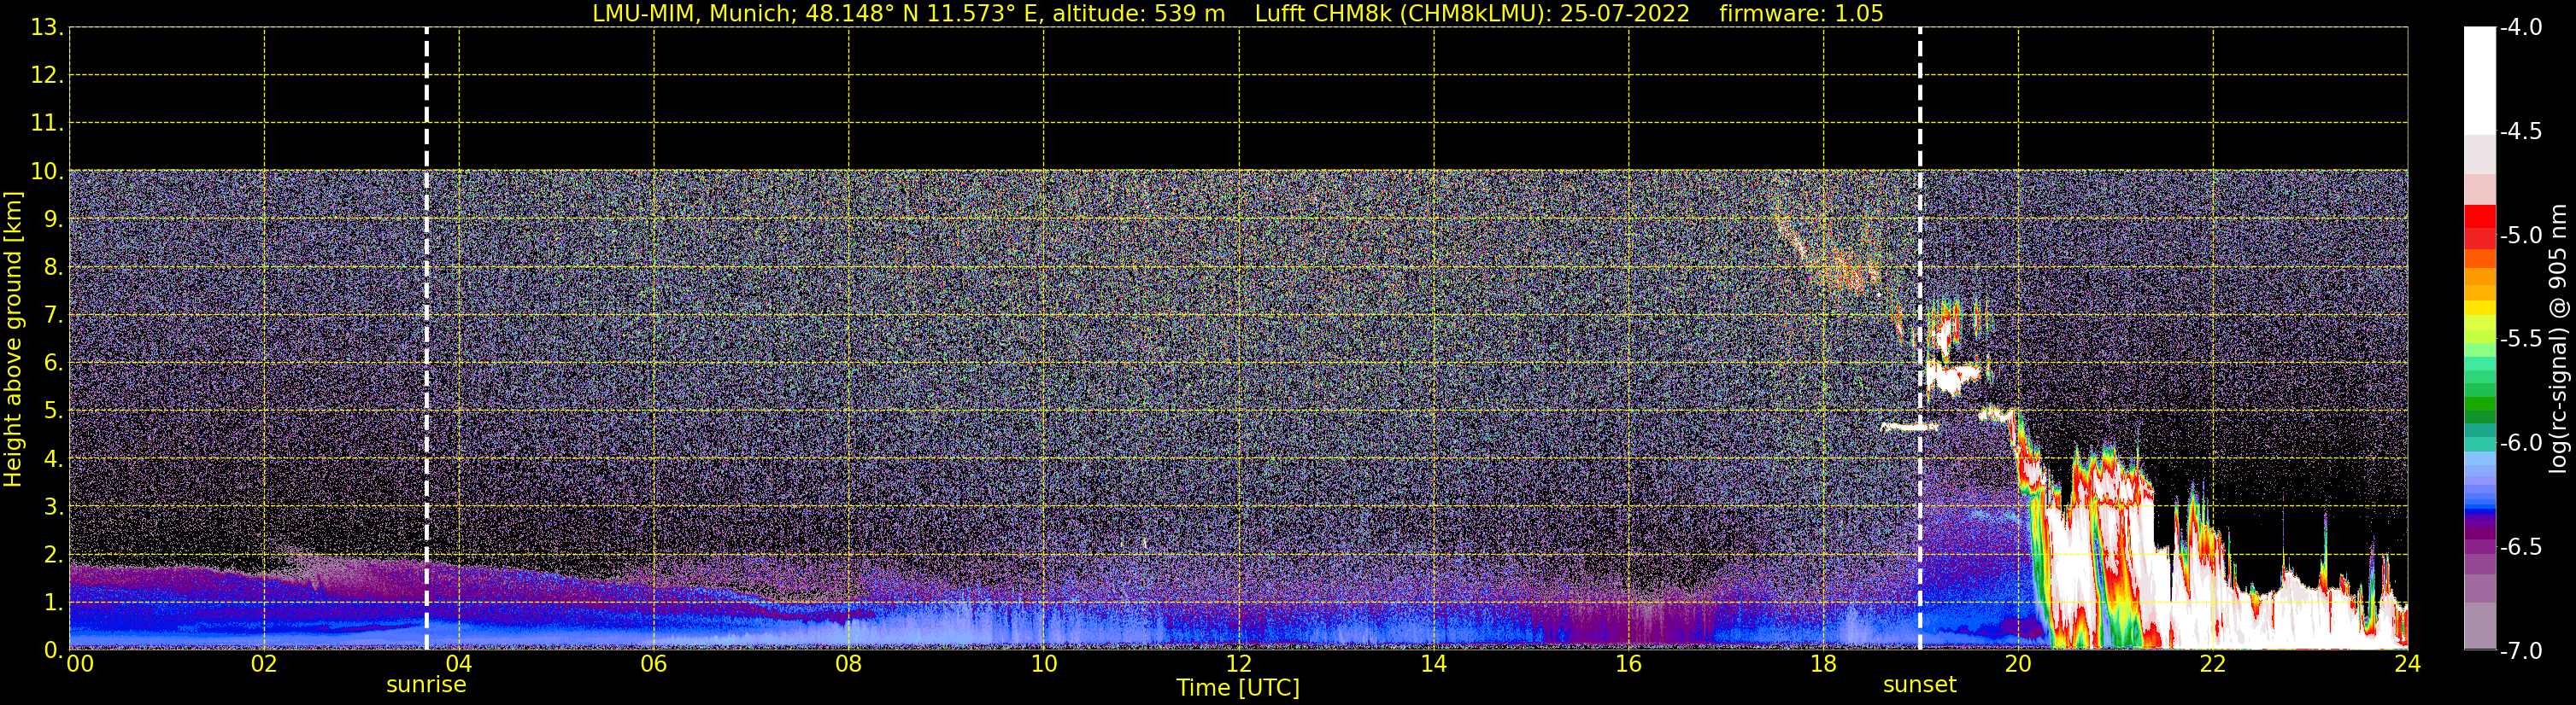Click the 'sunrise' label below the time axis
The image size is (2576, 705).
click(x=426, y=685)
